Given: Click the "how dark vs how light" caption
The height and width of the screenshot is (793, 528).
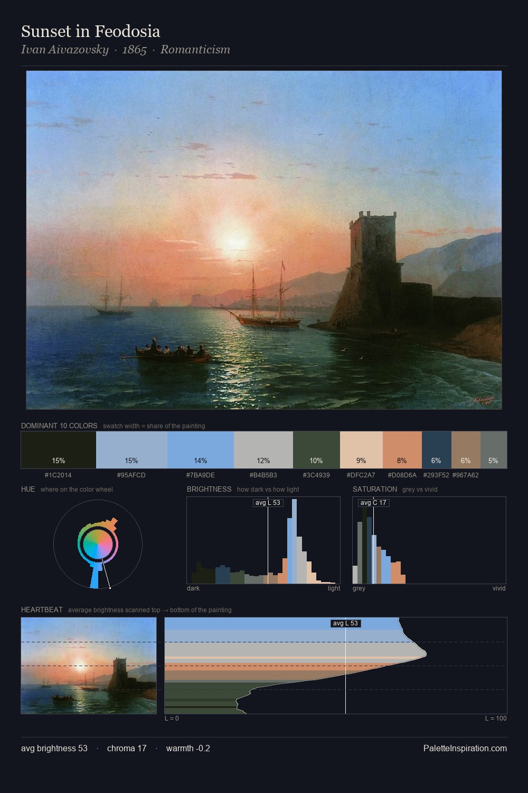Looking at the screenshot, I should click(x=268, y=490).
